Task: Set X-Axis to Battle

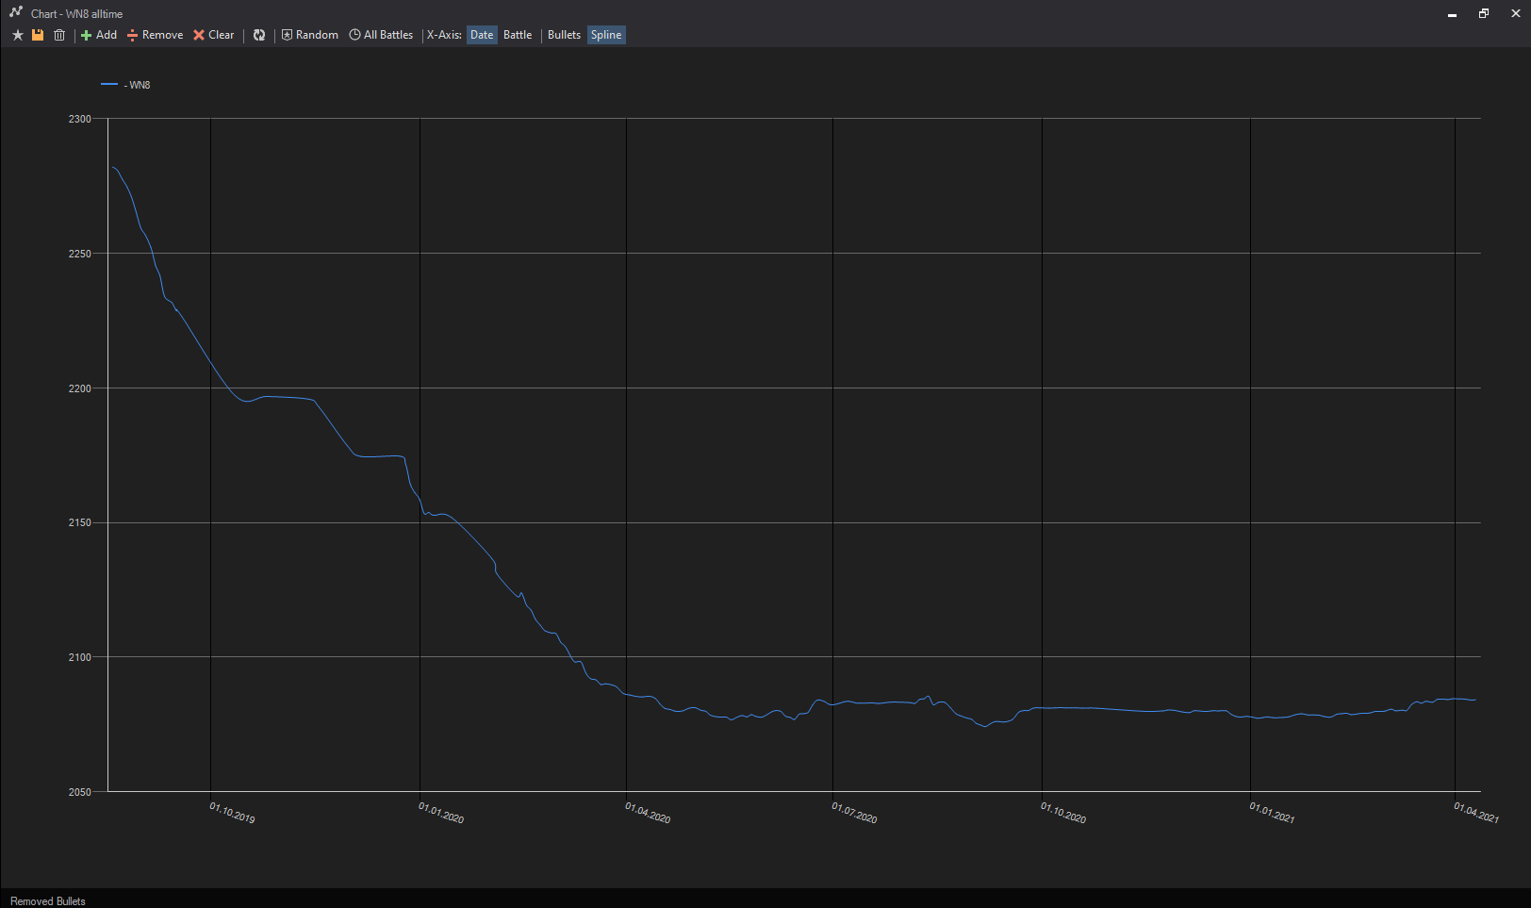Action: [518, 35]
